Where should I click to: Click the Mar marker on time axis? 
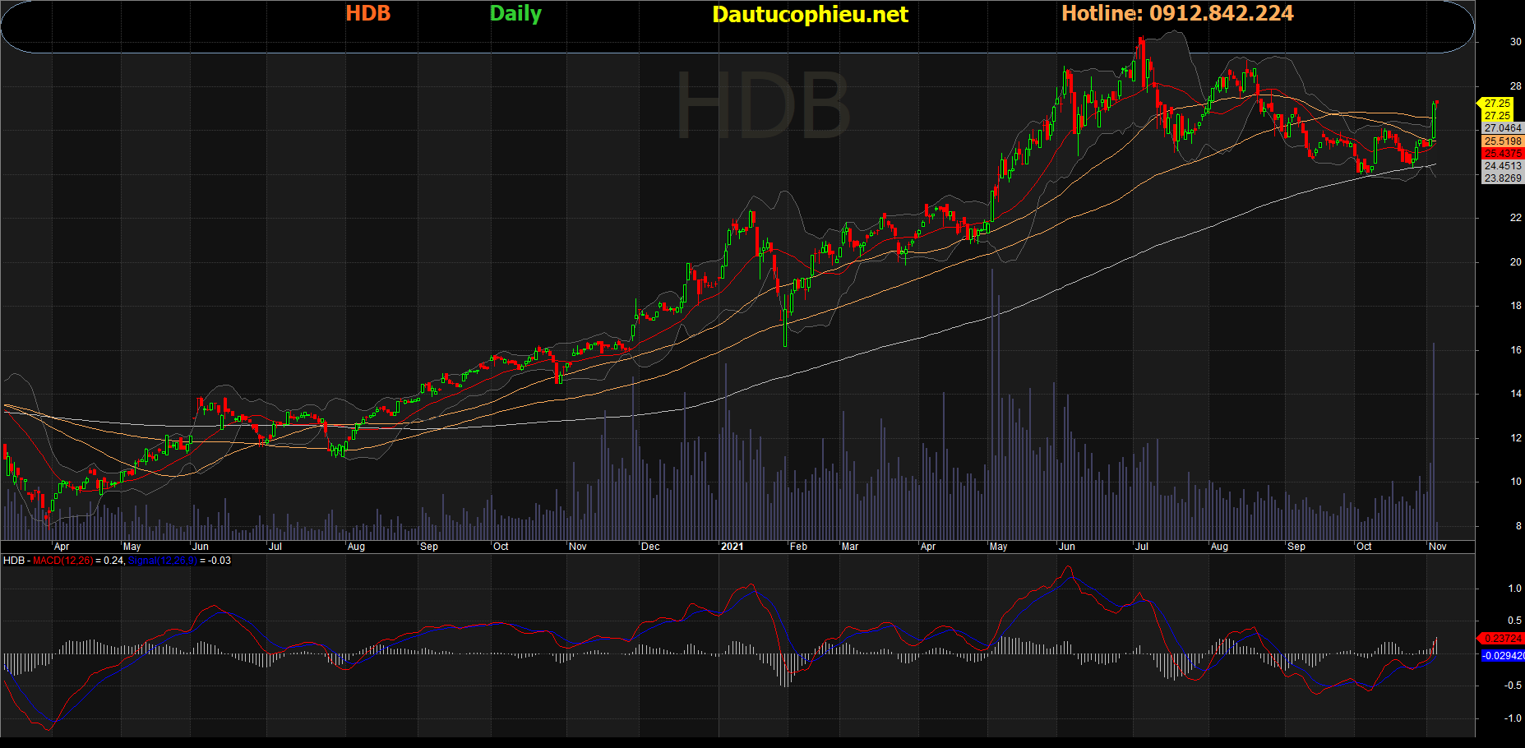coord(850,547)
